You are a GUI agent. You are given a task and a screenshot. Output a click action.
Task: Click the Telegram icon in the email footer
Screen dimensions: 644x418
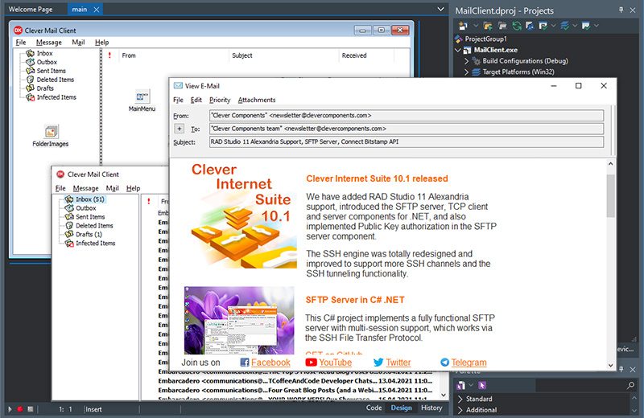click(x=444, y=363)
